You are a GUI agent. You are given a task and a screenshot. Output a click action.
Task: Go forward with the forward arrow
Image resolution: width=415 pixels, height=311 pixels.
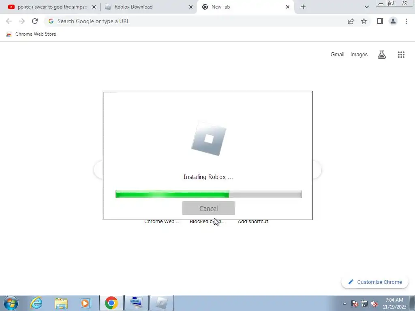coord(22,21)
